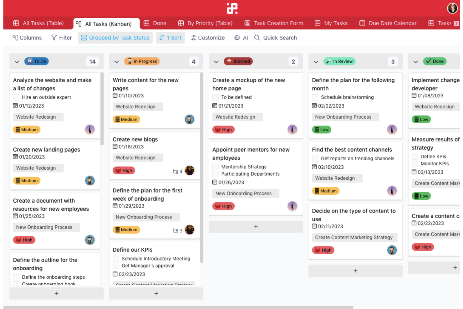Click the app logo at the top center
Image resolution: width=463 pixels, height=309 pixels.
click(232, 8)
